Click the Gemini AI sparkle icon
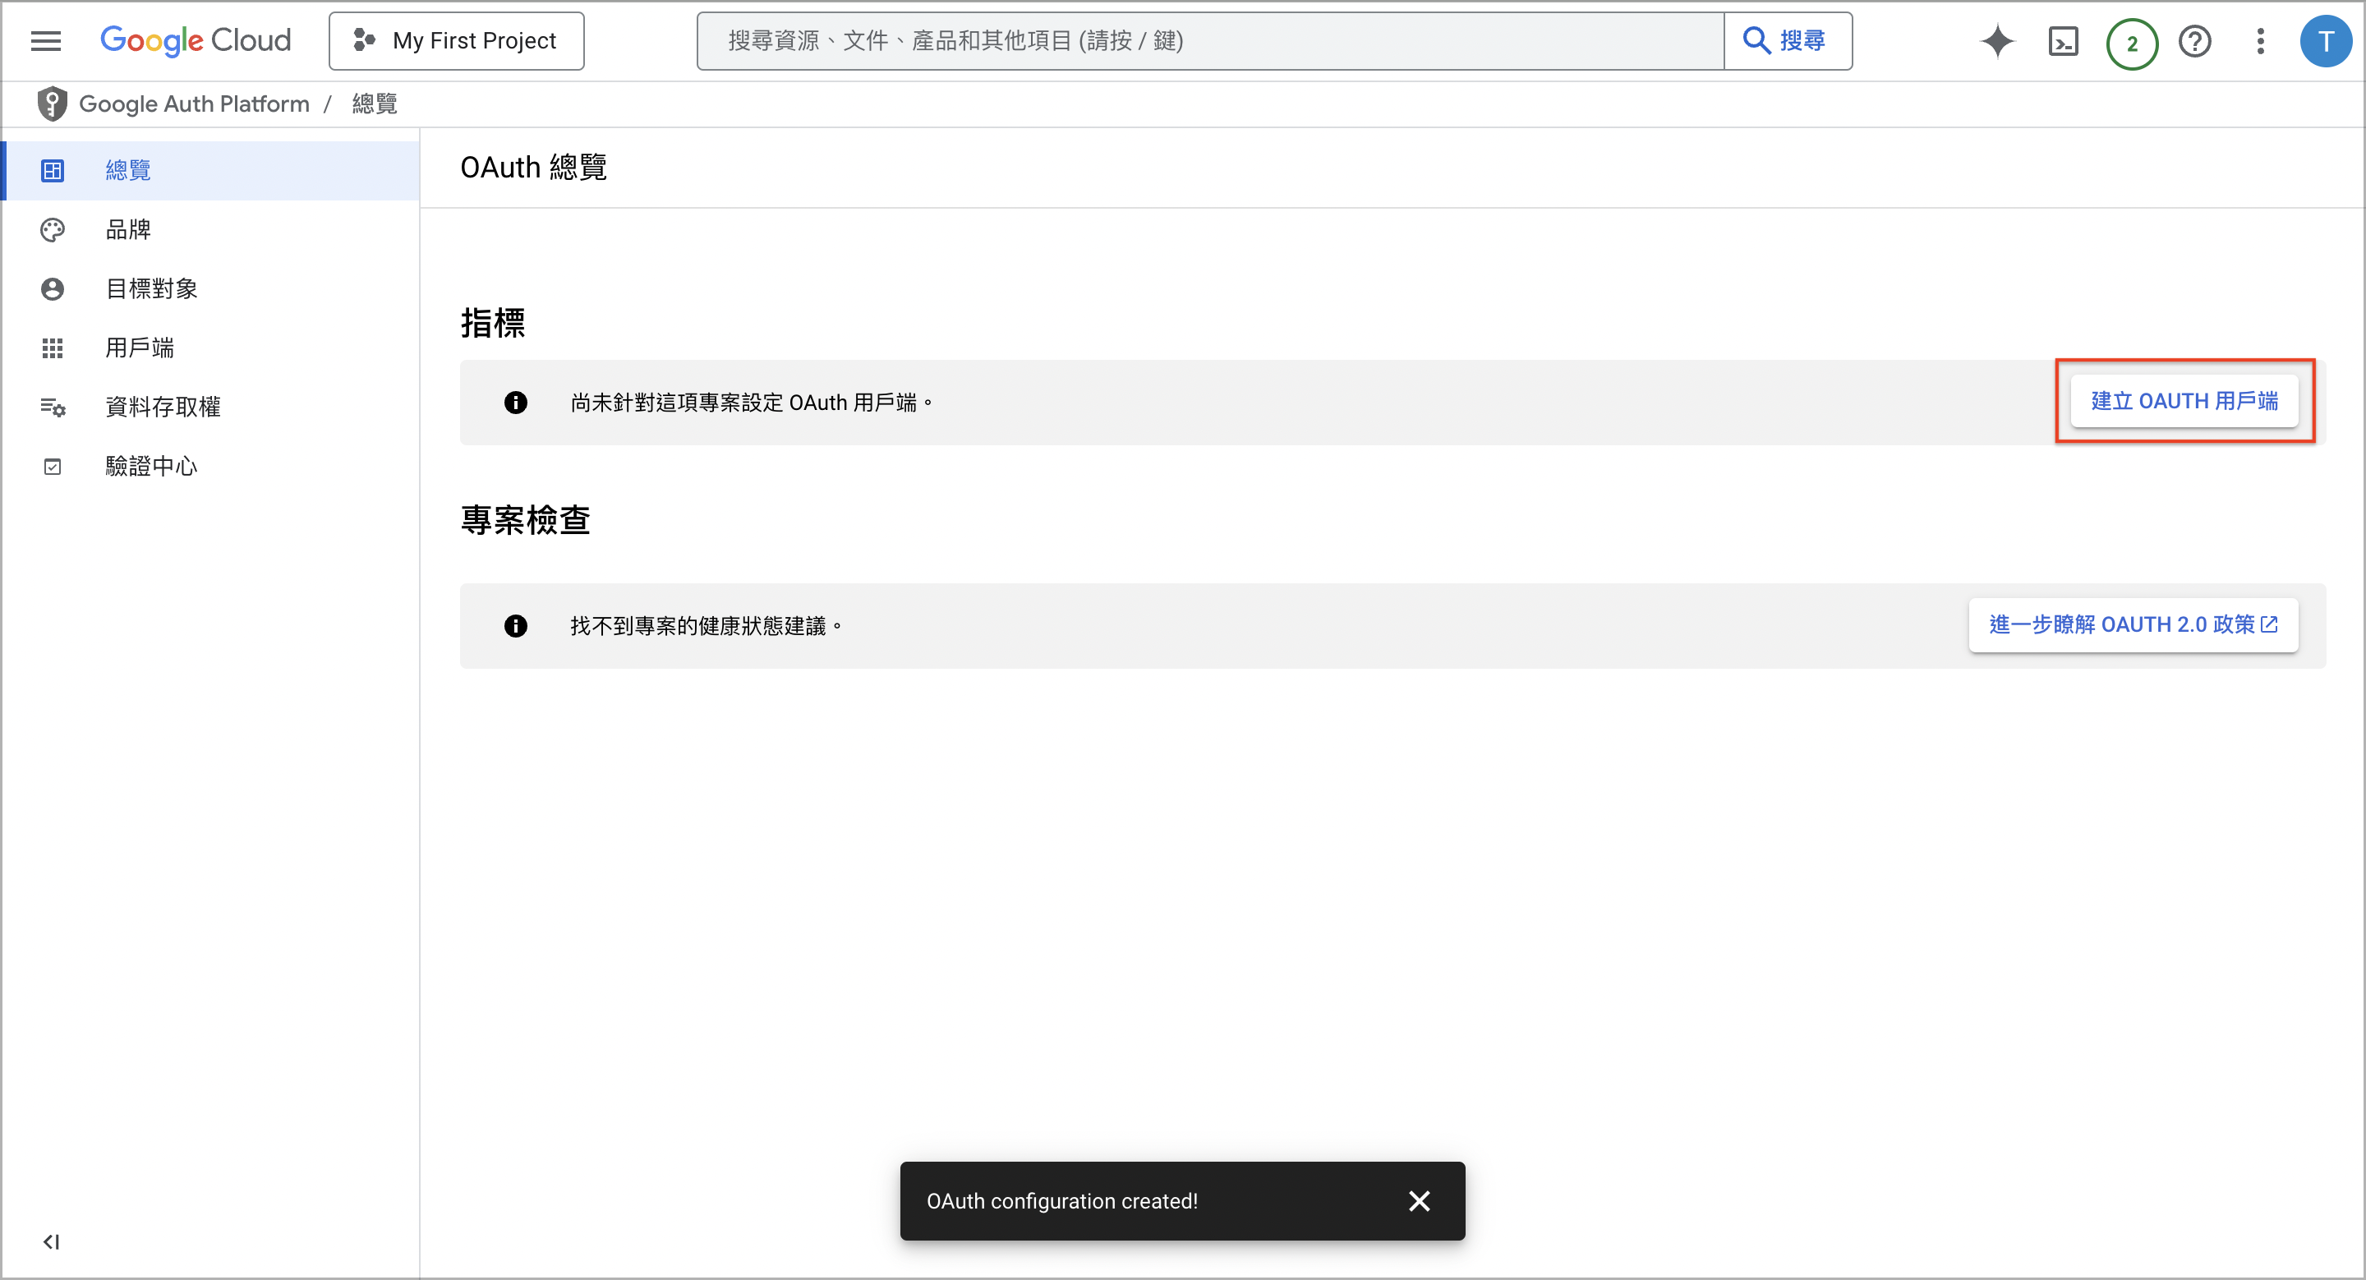 (x=1997, y=41)
